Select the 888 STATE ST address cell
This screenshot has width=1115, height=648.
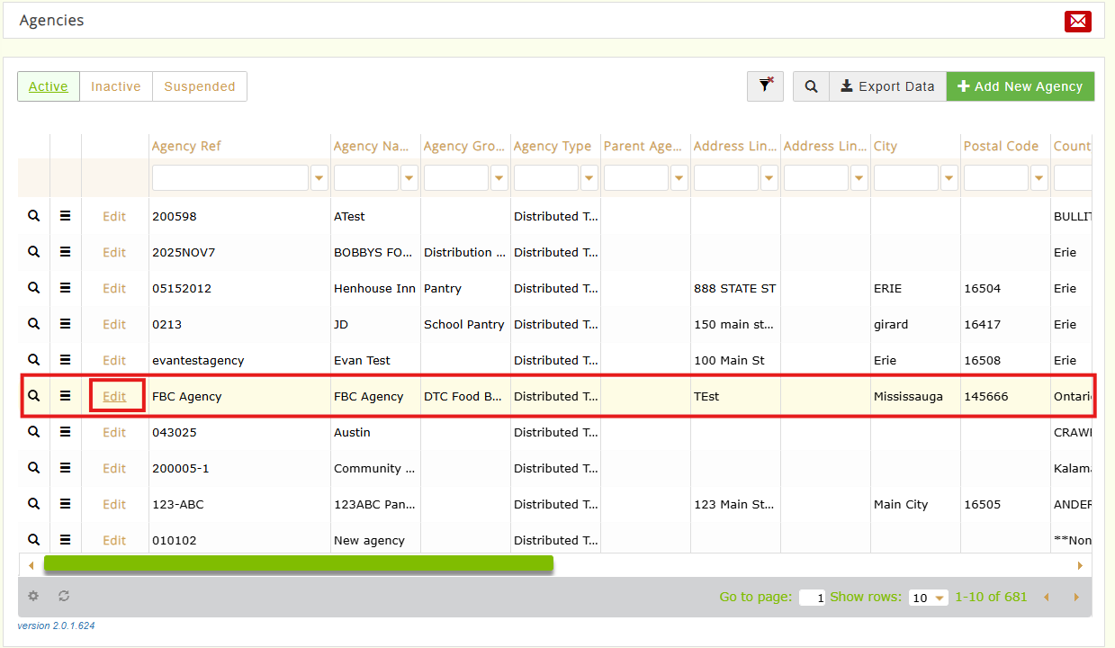[734, 288]
